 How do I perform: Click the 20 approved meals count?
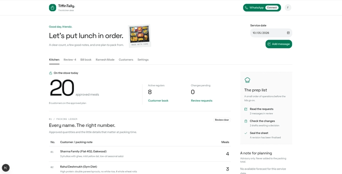pos(62,88)
